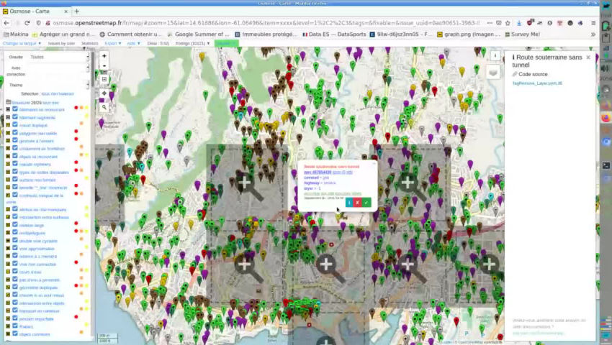Click the red X in issue popup
This screenshot has height=345, width=612.
tap(357, 203)
